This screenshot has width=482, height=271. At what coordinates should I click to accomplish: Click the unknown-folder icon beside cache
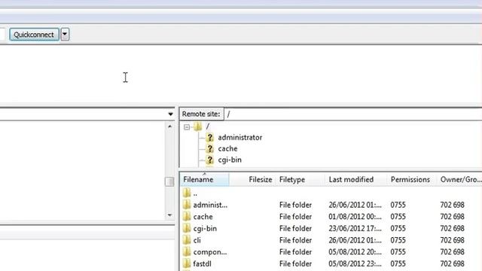(x=209, y=149)
